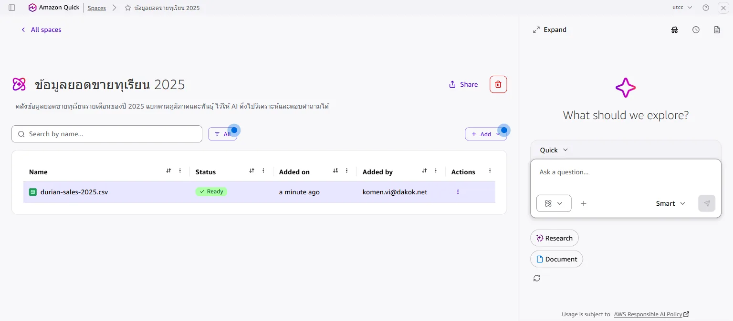This screenshot has height=321, width=733.
Task: Toggle the left sidebar panel icon
Action: click(12, 8)
